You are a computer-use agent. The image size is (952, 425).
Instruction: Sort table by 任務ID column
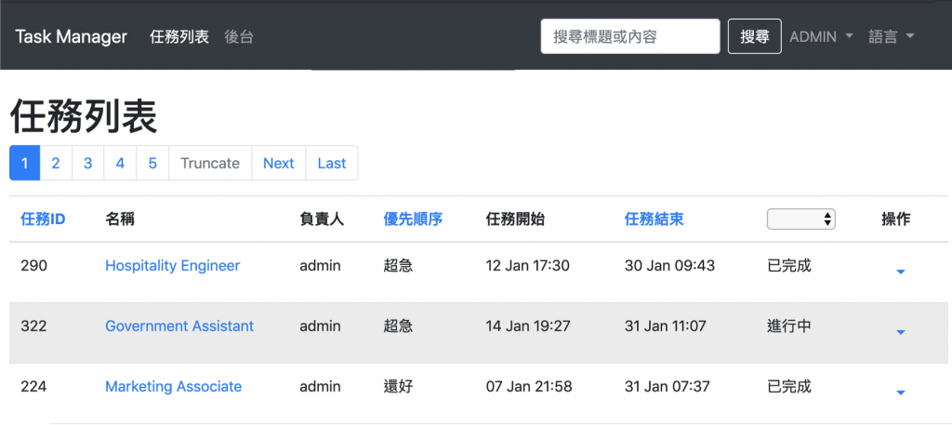[x=43, y=219]
